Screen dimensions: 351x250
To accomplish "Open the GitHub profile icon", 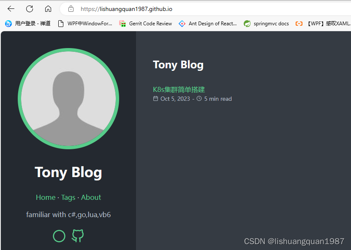I will (78, 236).
